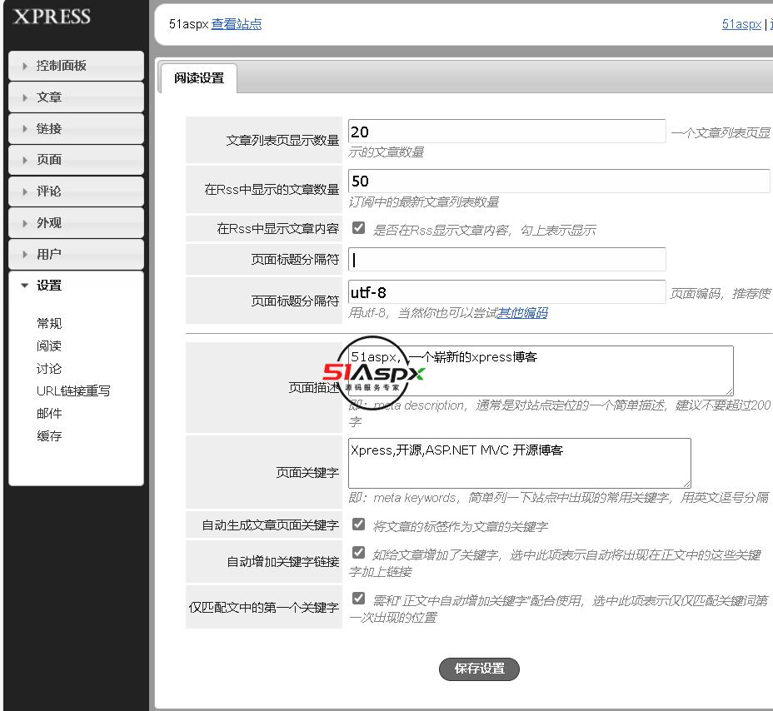Open 常规 settings submenu item

49,324
